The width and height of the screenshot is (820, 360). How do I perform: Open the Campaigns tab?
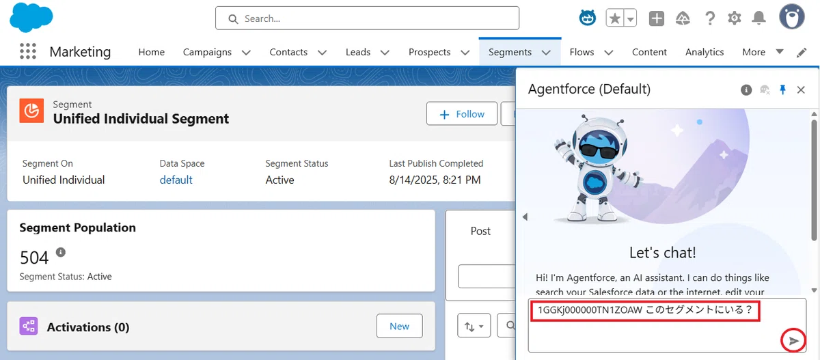207,52
